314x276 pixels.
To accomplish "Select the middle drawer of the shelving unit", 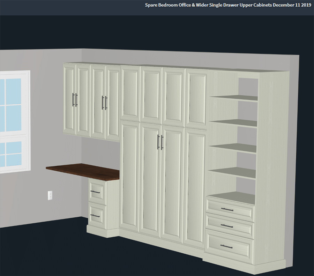I will tap(230, 226).
